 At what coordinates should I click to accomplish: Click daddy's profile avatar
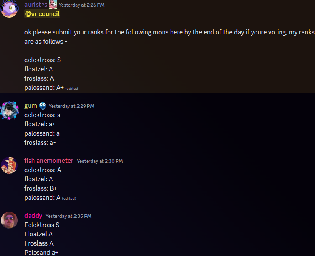(x=9, y=220)
